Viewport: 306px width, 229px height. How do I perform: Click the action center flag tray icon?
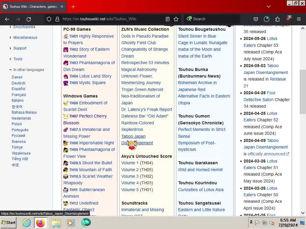pyautogui.click(x=257, y=222)
